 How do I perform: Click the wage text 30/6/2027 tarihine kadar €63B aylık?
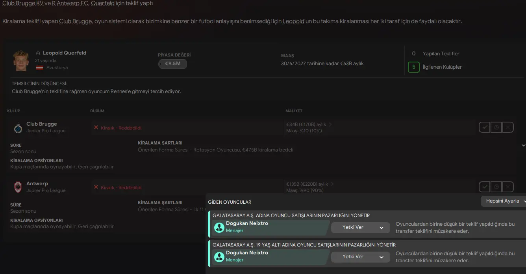coord(322,64)
